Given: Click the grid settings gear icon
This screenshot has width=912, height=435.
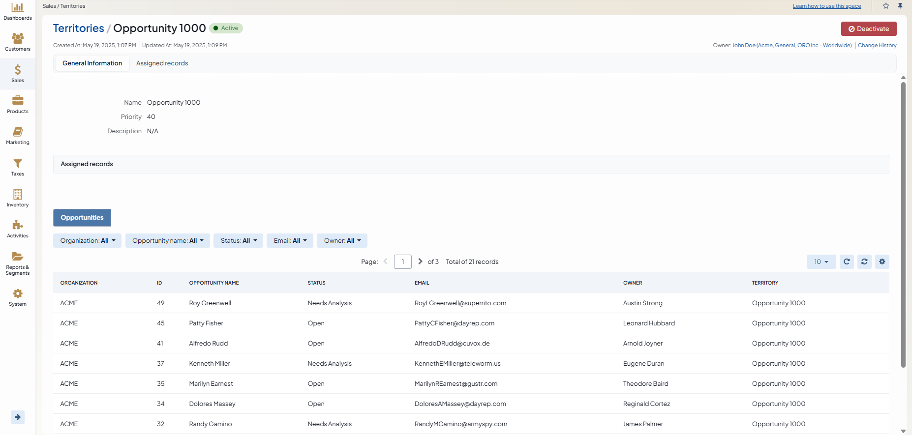Looking at the screenshot, I should click(x=882, y=262).
